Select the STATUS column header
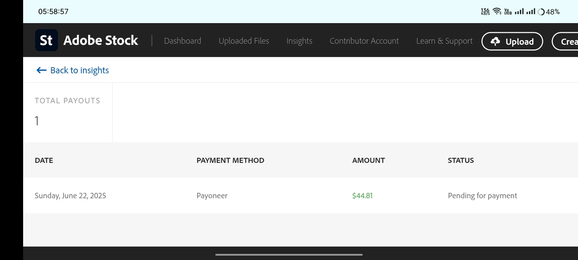This screenshot has height=260, width=578. coord(461,160)
